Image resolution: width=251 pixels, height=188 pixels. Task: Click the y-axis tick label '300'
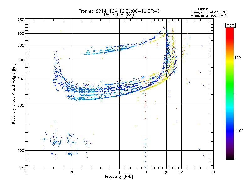point(21,79)
